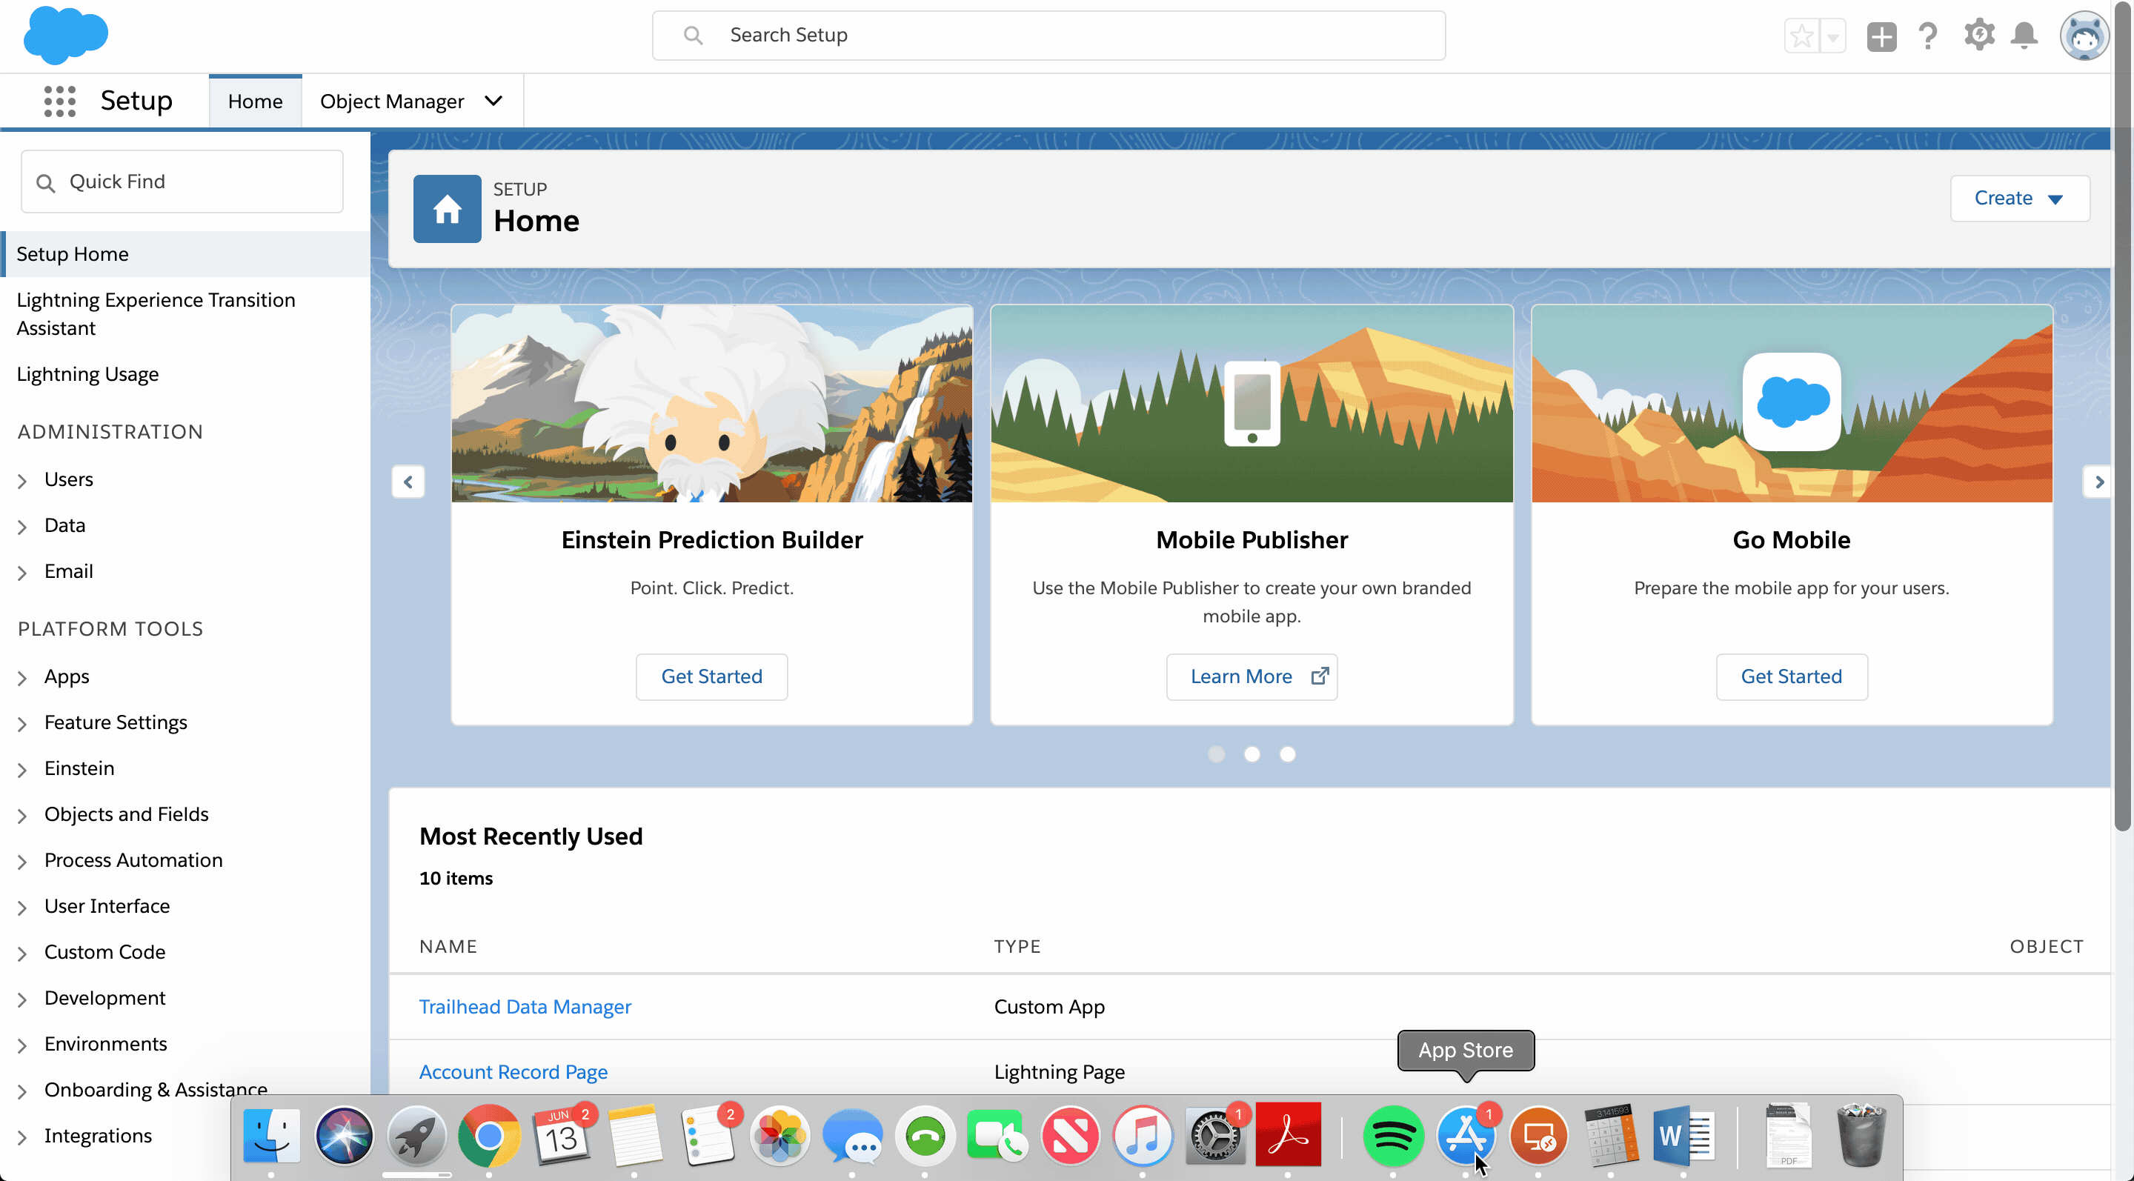Click the Quick Find field
This screenshot has width=2134, height=1181.
tap(182, 182)
